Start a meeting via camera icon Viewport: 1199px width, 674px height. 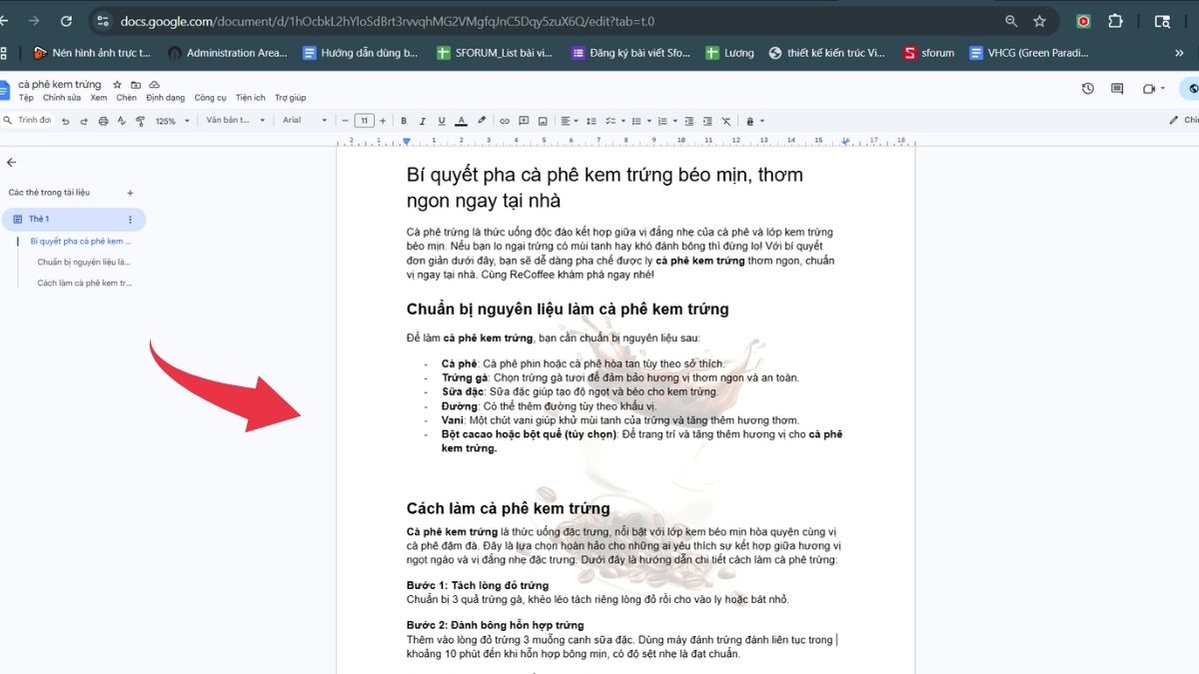coord(1150,89)
